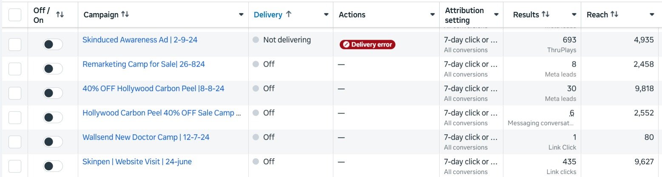Open Hollywood Carbon Peel 40% OFF Sale Camp
The height and width of the screenshot is (177, 662).
point(162,113)
